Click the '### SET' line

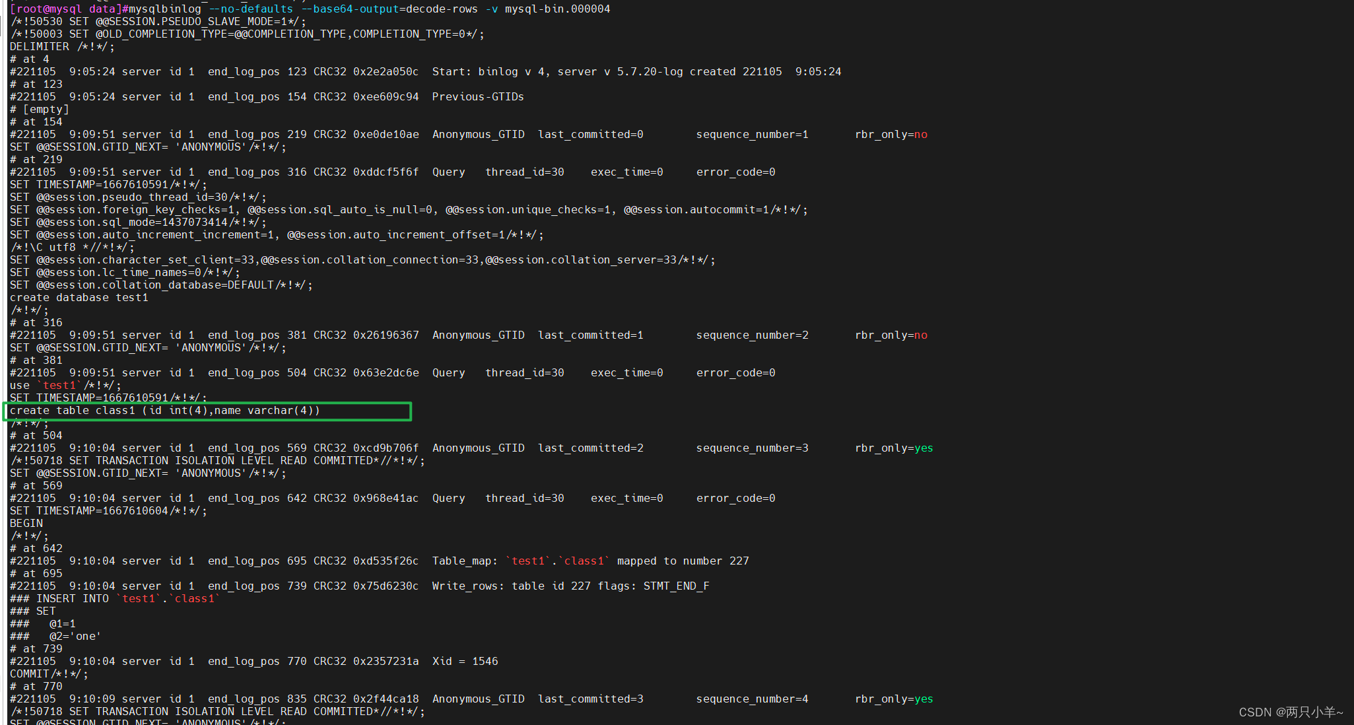[32, 611]
